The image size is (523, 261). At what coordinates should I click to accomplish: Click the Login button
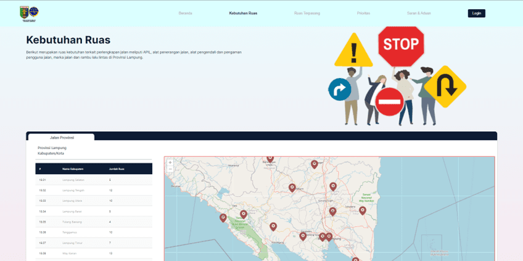[x=476, y=14]
